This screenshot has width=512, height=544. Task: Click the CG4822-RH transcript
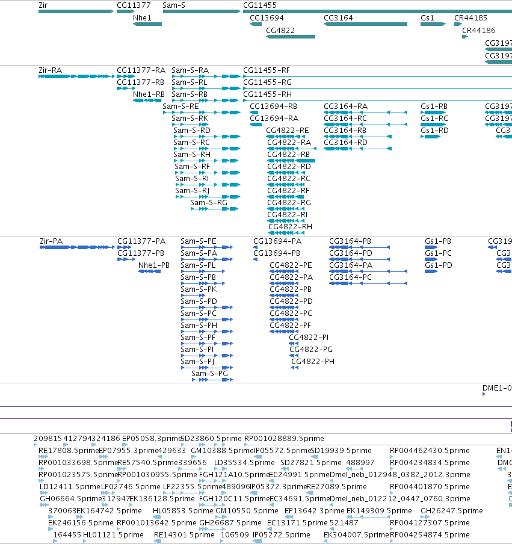(x=286, y=233)
